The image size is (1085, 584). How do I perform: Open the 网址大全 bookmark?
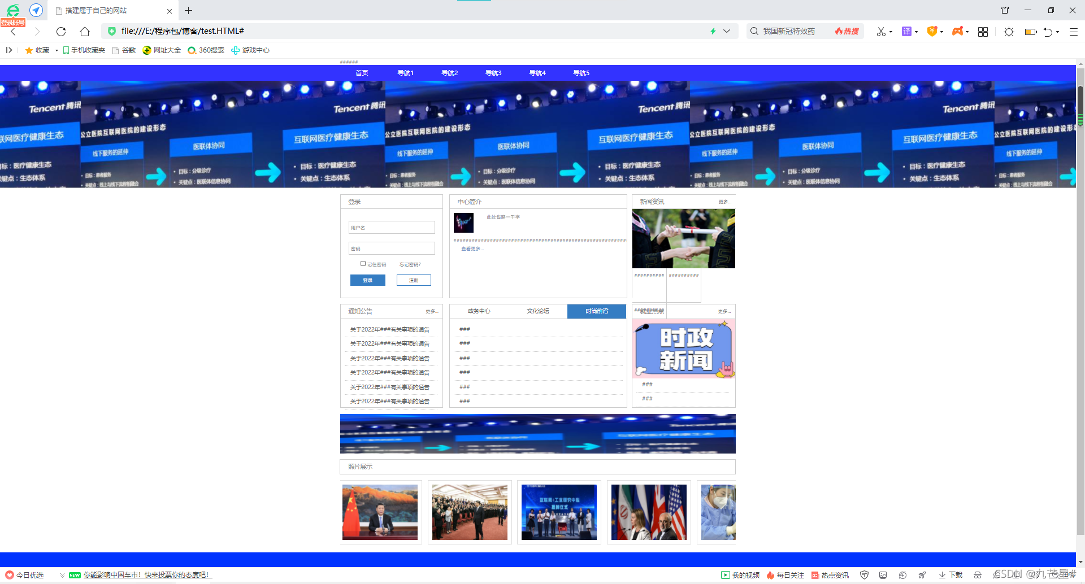click(x=162, y=50)
